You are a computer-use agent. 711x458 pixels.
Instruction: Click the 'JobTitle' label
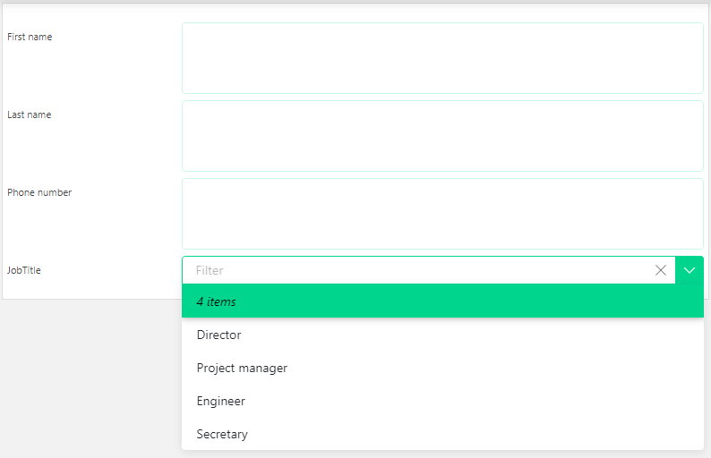24,270
